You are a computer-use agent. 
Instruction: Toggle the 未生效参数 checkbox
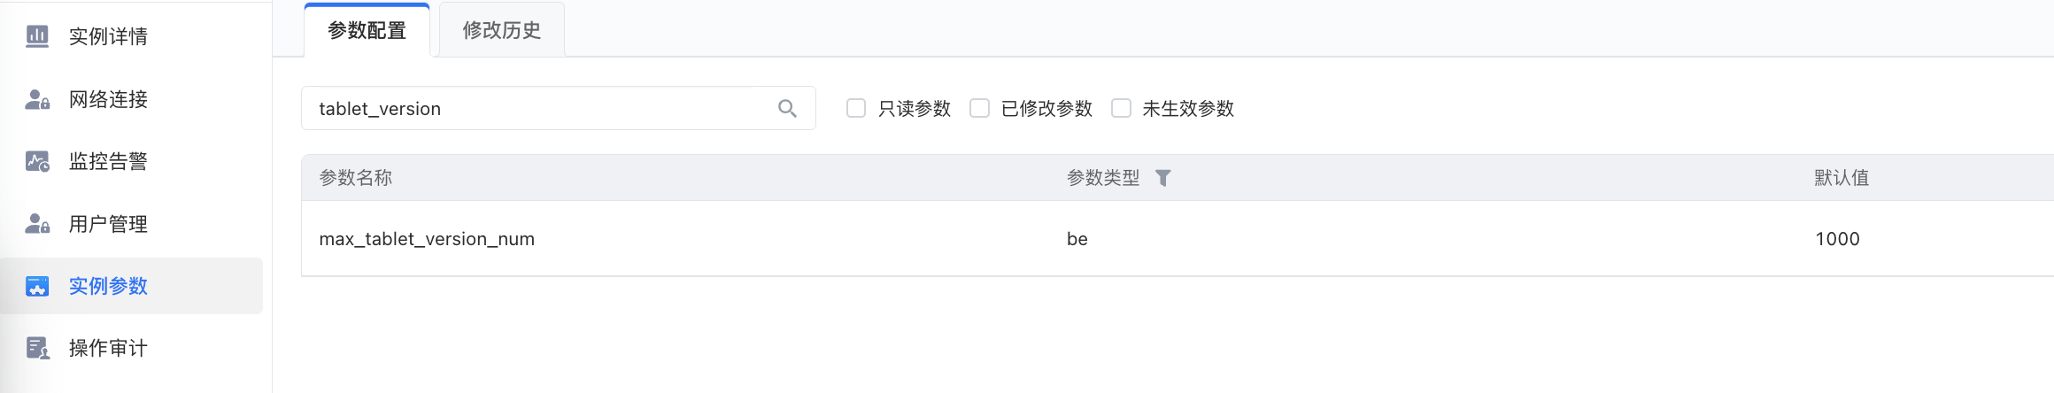point(1121,108)
